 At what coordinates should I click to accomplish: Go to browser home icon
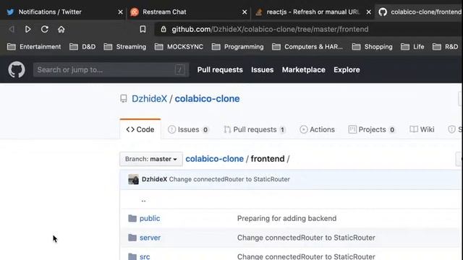61,29
